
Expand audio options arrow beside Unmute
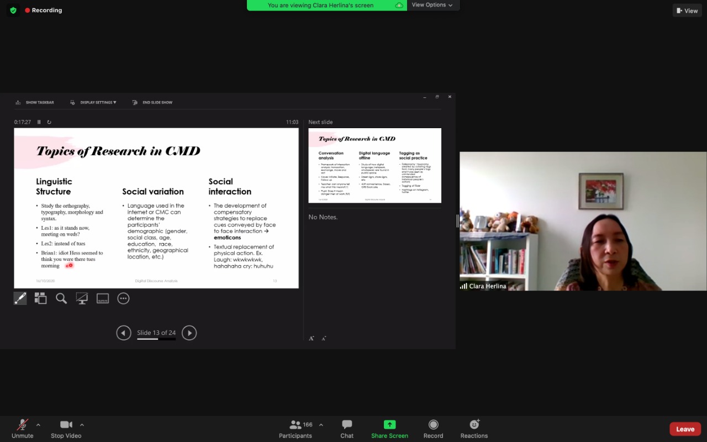[38, 425]
